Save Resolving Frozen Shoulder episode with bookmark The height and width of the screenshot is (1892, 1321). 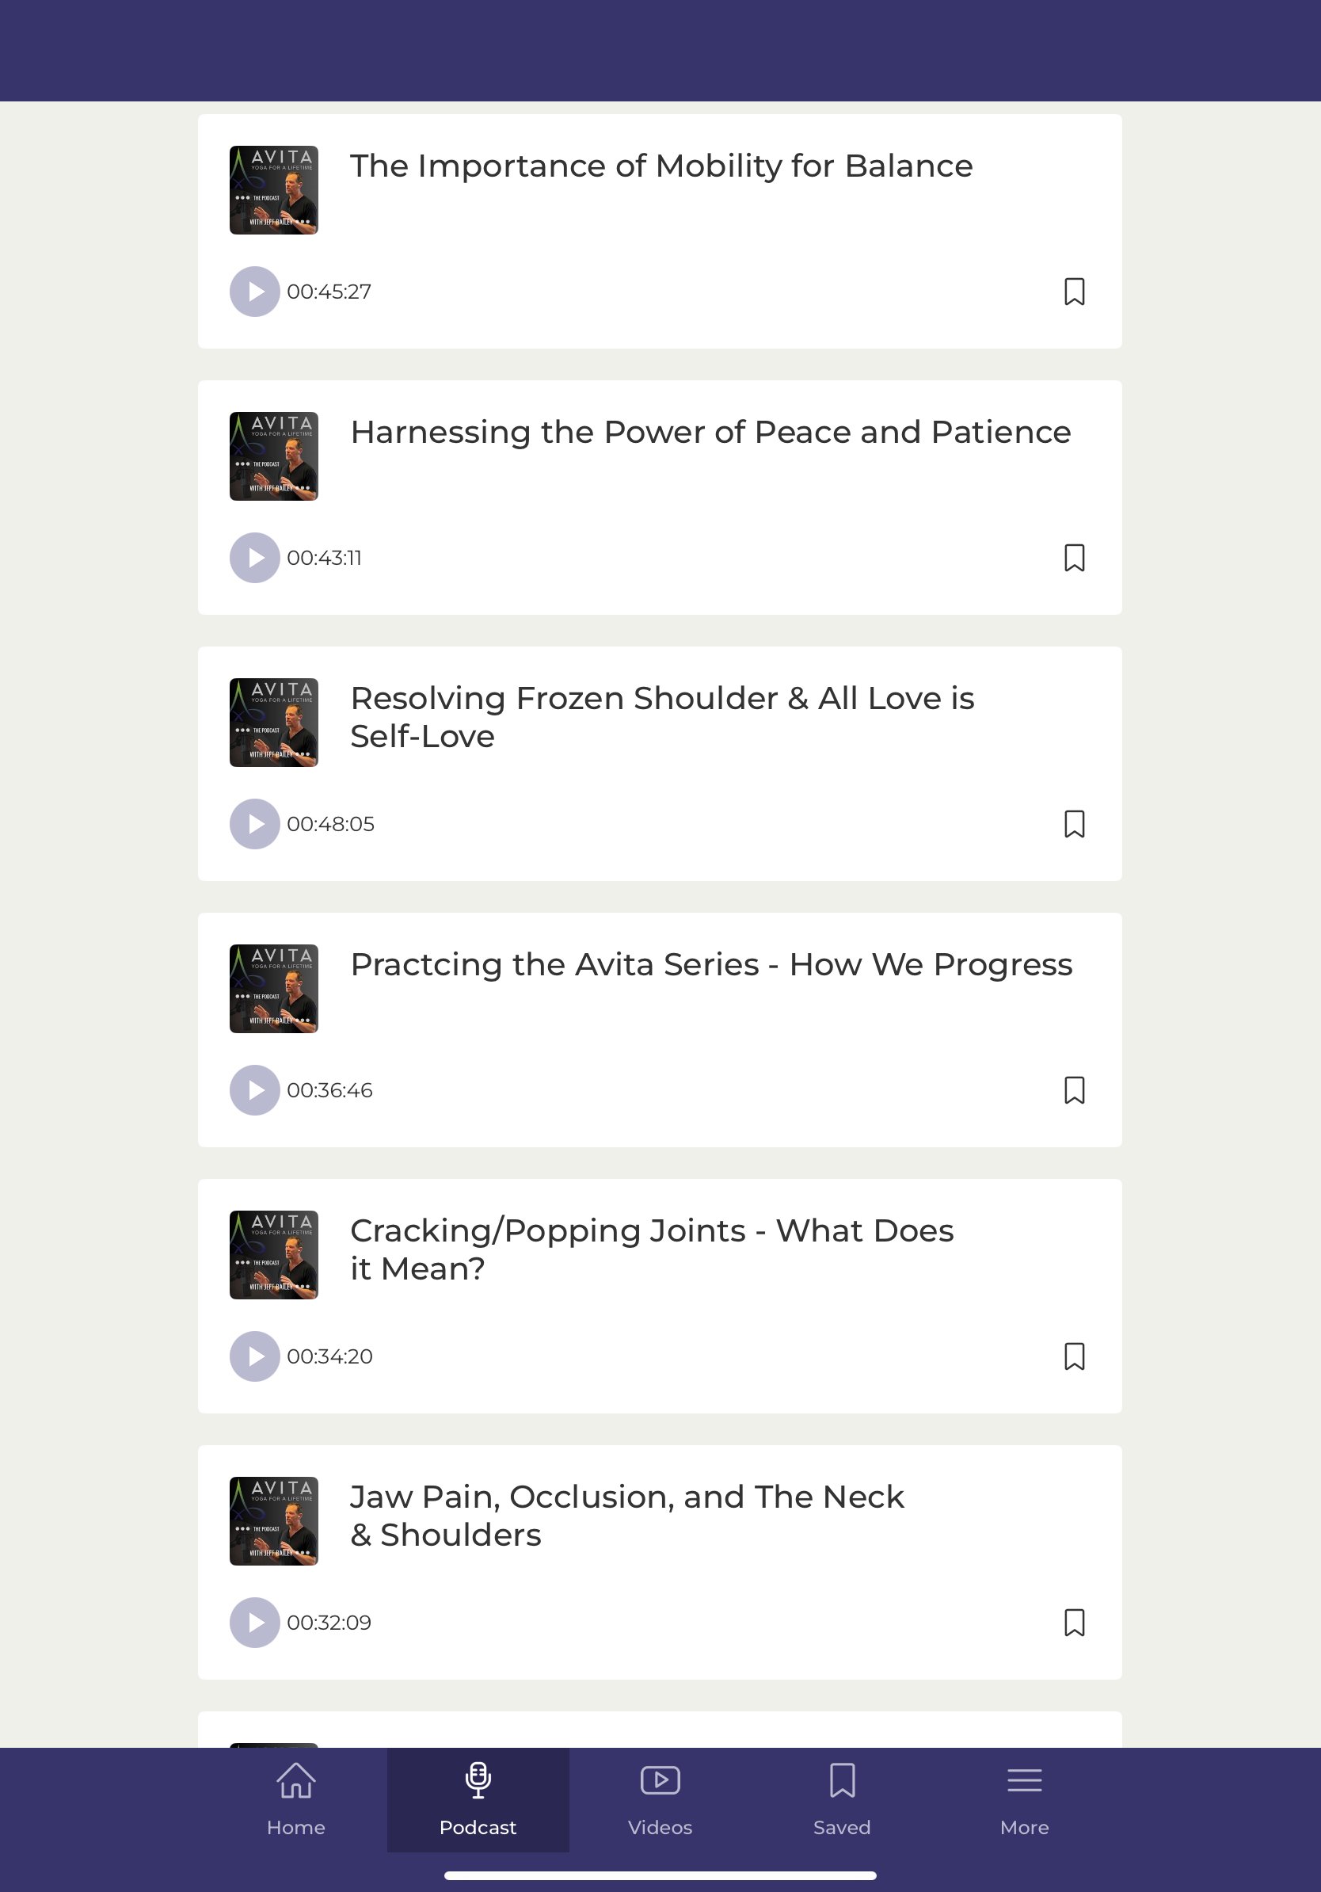click(x=1074, y=824)
